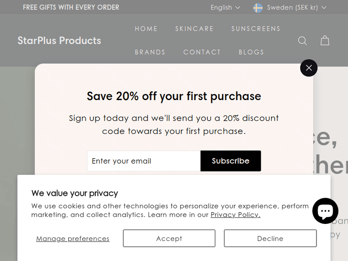Focus the Enter your email field
The image size is (348, 261).
point(144,161)
